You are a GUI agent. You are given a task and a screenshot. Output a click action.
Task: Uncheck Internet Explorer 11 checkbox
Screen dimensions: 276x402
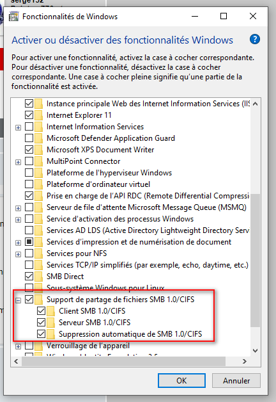point(29,115)
